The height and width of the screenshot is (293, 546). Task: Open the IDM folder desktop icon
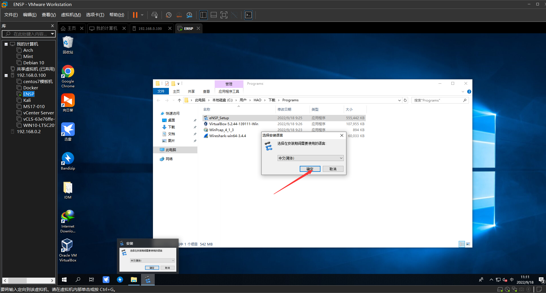click(x=68, y=190)
